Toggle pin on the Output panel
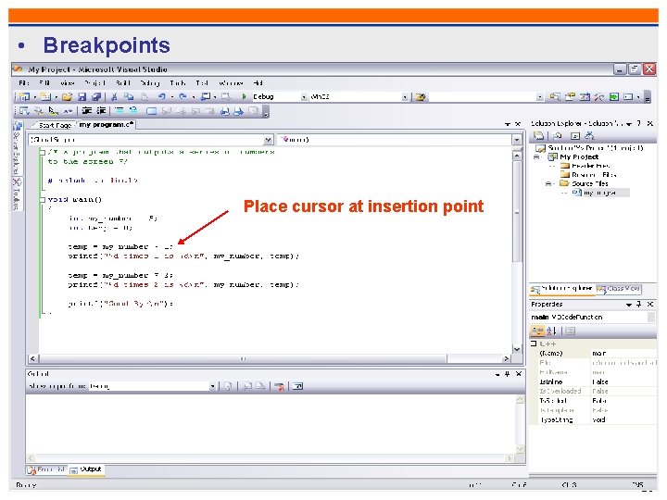The width and height of the screenshot is (667, 500). point(507,374)
